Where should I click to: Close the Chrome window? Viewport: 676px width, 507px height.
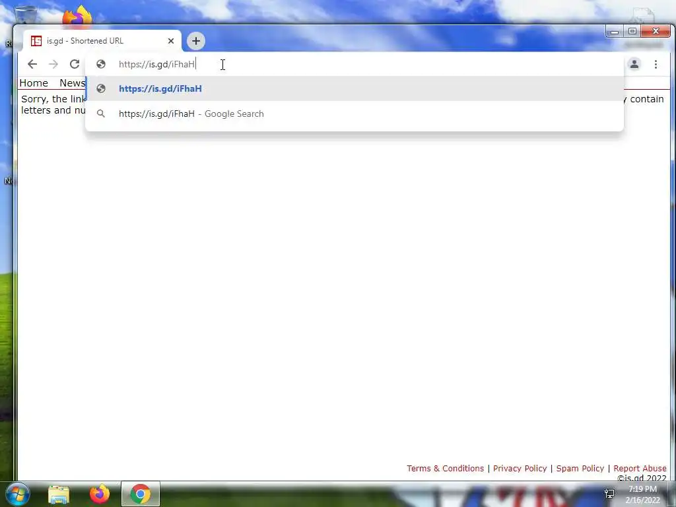pos(656,32)
